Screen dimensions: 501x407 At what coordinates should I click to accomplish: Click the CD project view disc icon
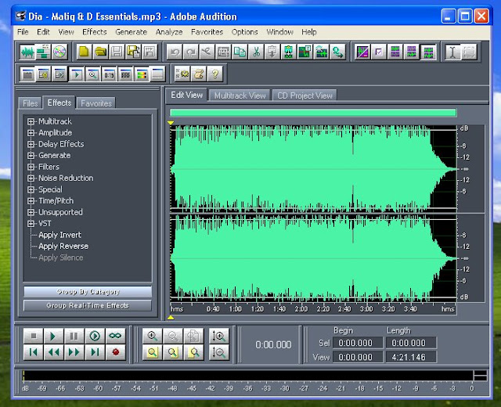(59, 52)
